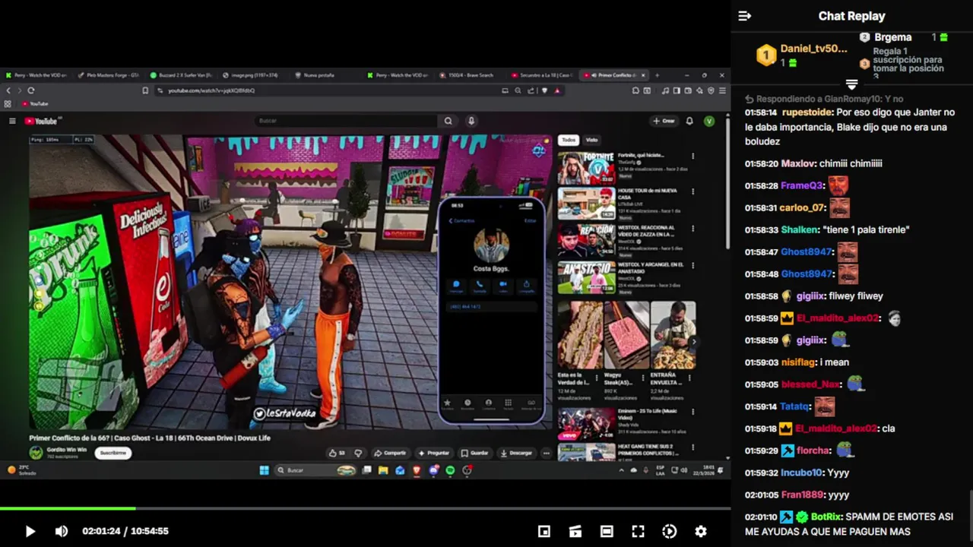Select Shalken's chat username
The image size is (973, 547).
coord(799,229)
